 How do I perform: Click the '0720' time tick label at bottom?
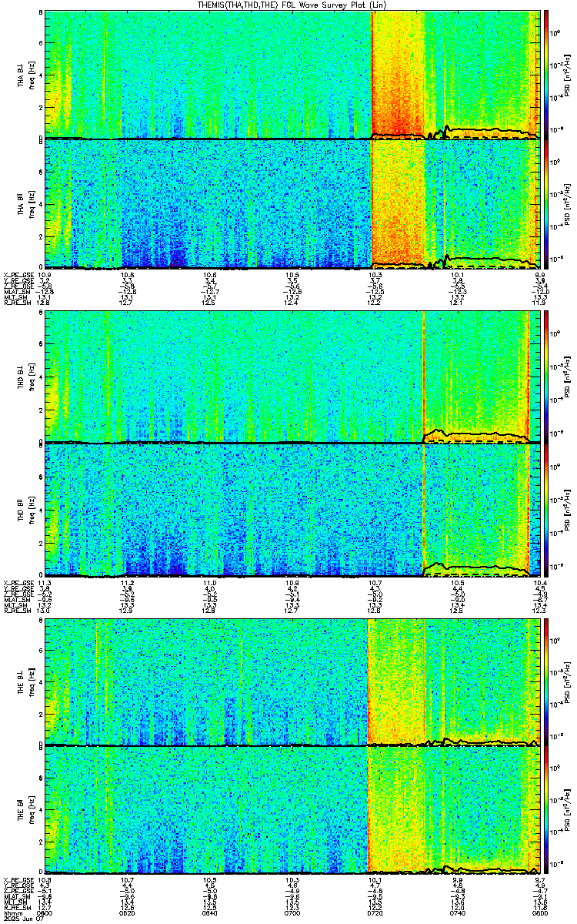coord(375,912)
